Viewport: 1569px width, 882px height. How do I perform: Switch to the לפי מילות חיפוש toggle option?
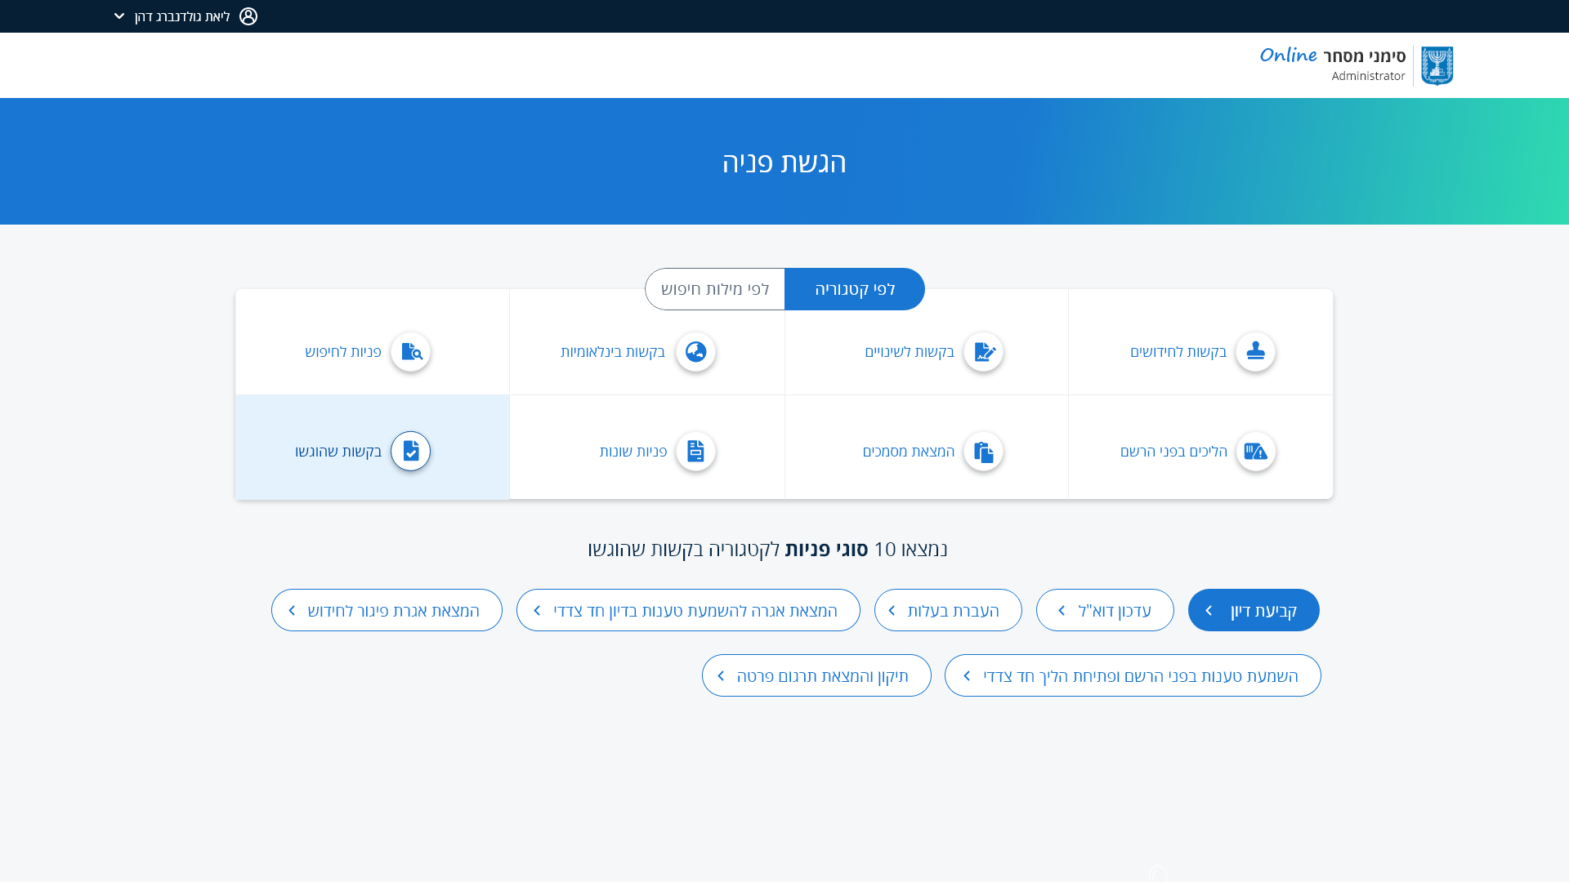point(715,289)
